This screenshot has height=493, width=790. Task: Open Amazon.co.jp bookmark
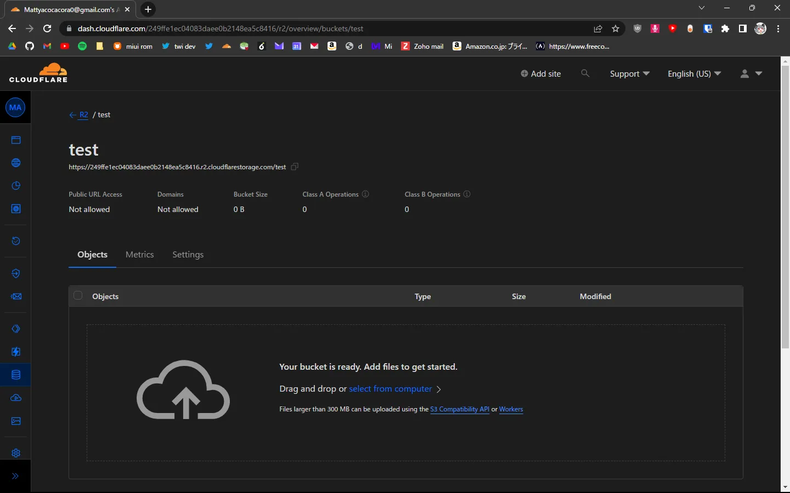[x=490, y=47]
